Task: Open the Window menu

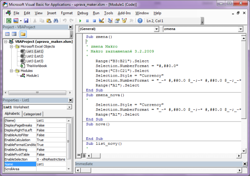Action: point(142,13)
